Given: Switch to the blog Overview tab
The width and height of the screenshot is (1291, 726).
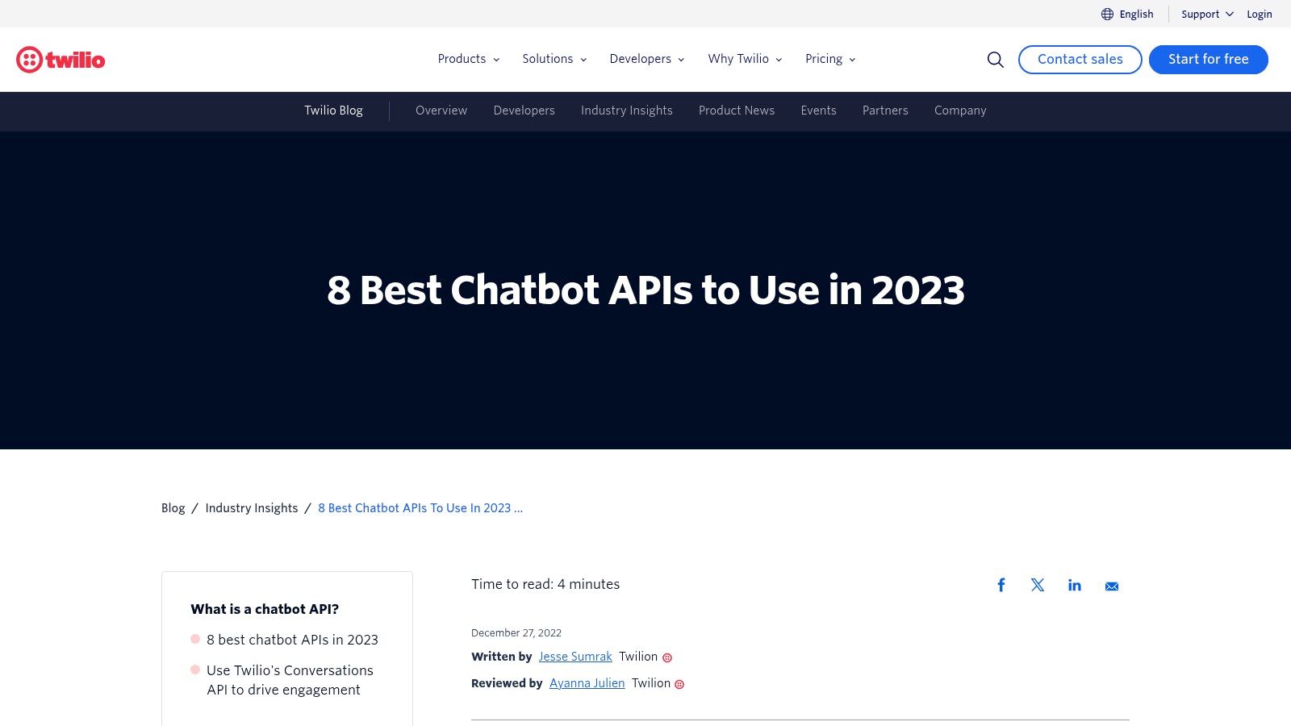Looking at the screenshot, I should tap(441, 111).
